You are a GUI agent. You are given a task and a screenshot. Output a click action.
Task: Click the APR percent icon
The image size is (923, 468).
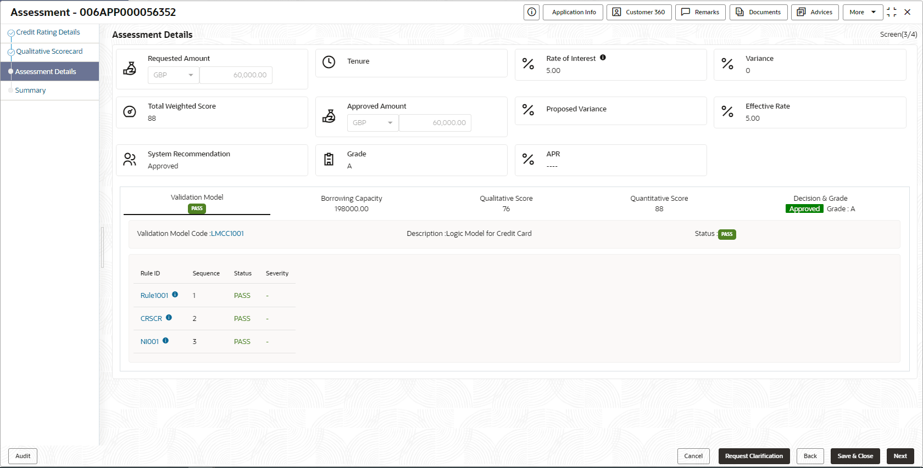tap(528, 160)
